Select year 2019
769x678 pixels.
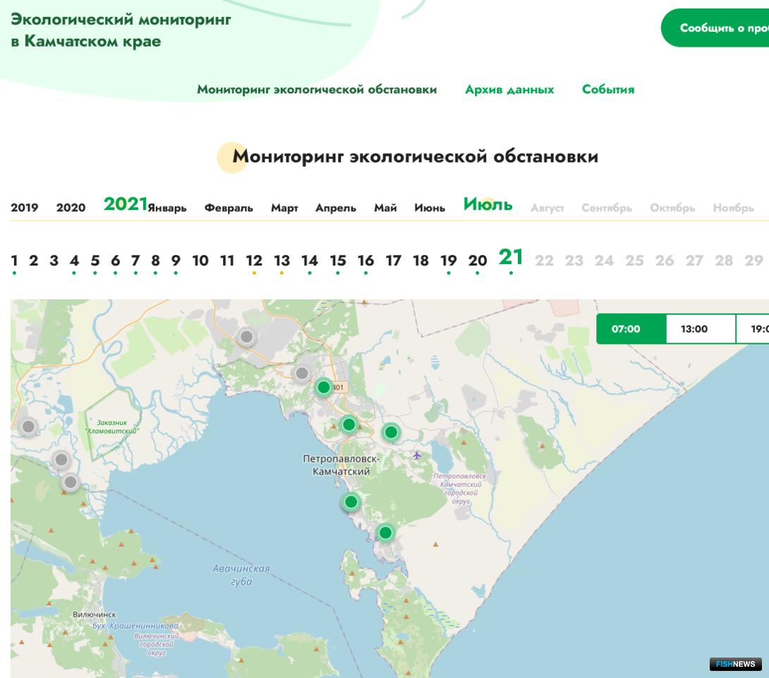point(25,208)
